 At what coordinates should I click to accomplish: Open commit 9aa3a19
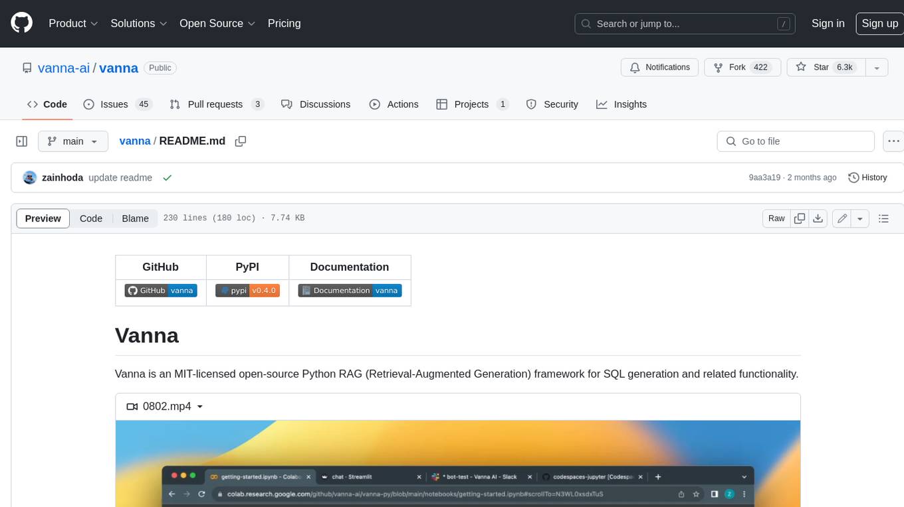click(x=764, y=177)
